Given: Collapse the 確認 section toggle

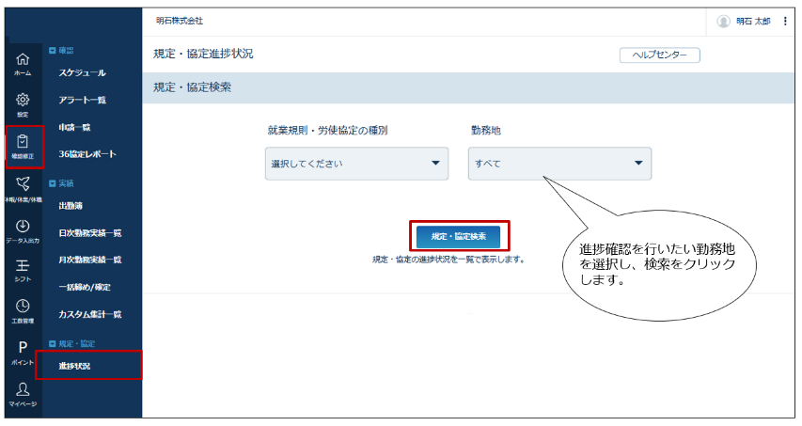Looking at the screenshot, I should point(52,50).
